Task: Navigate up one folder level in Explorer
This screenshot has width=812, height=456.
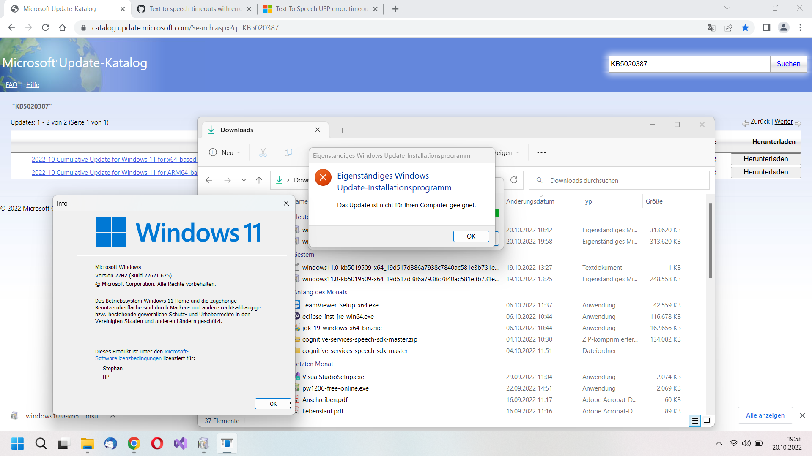Action: (259, 180)
